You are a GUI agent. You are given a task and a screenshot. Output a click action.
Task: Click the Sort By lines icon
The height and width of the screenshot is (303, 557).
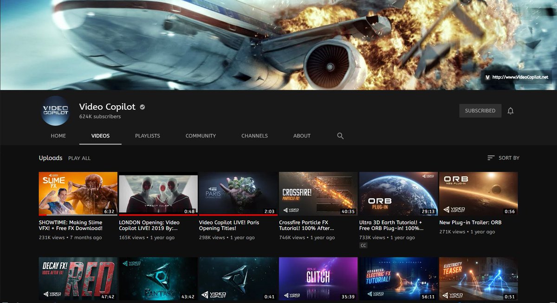click(491, 158)
